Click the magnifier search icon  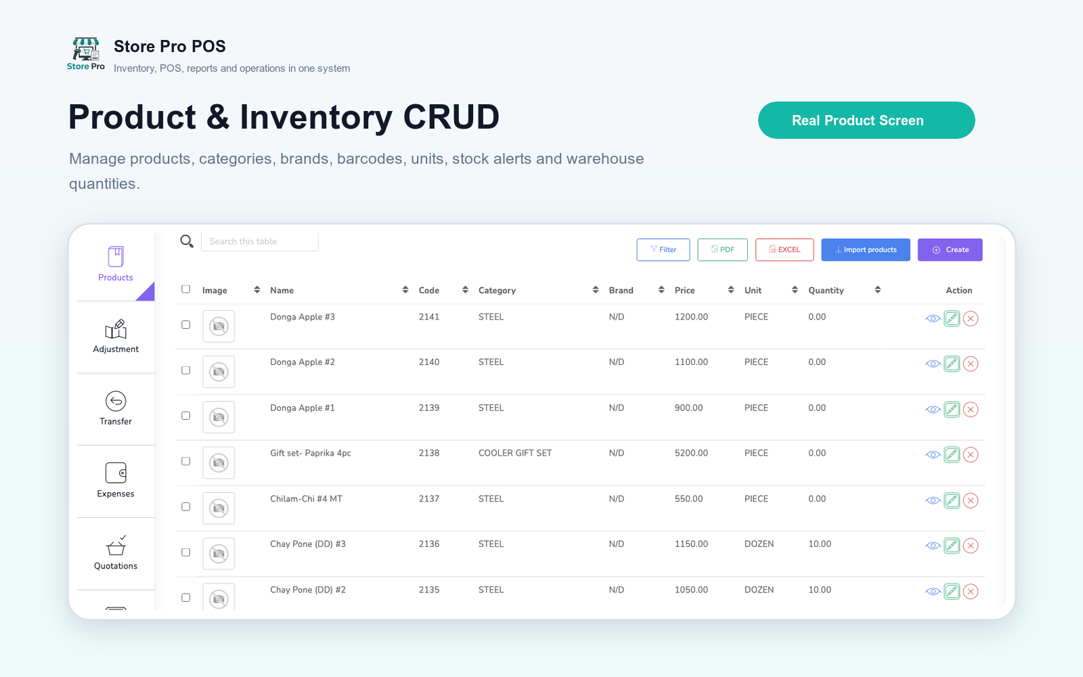pyautogui.click(x=187, y=241)
